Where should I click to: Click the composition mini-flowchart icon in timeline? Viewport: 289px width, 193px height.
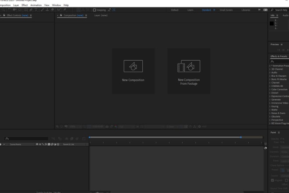53,139
